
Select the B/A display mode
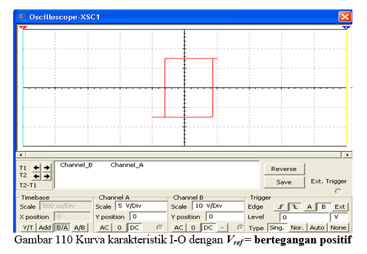click(x=62, y=227)
